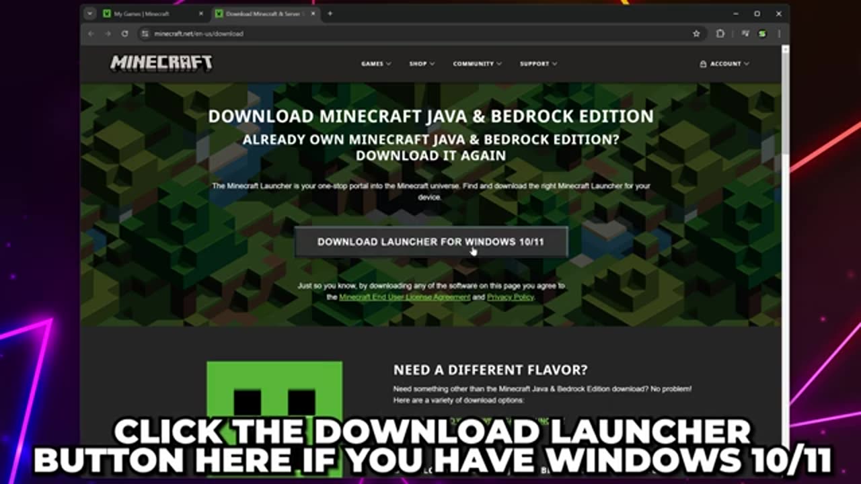Close the Download Minecraft & Server tab
861x484 pixels.
point(313,13)
